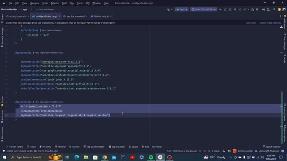Open the app run configuration dropdown
The image size is (287, 161).
181,9
